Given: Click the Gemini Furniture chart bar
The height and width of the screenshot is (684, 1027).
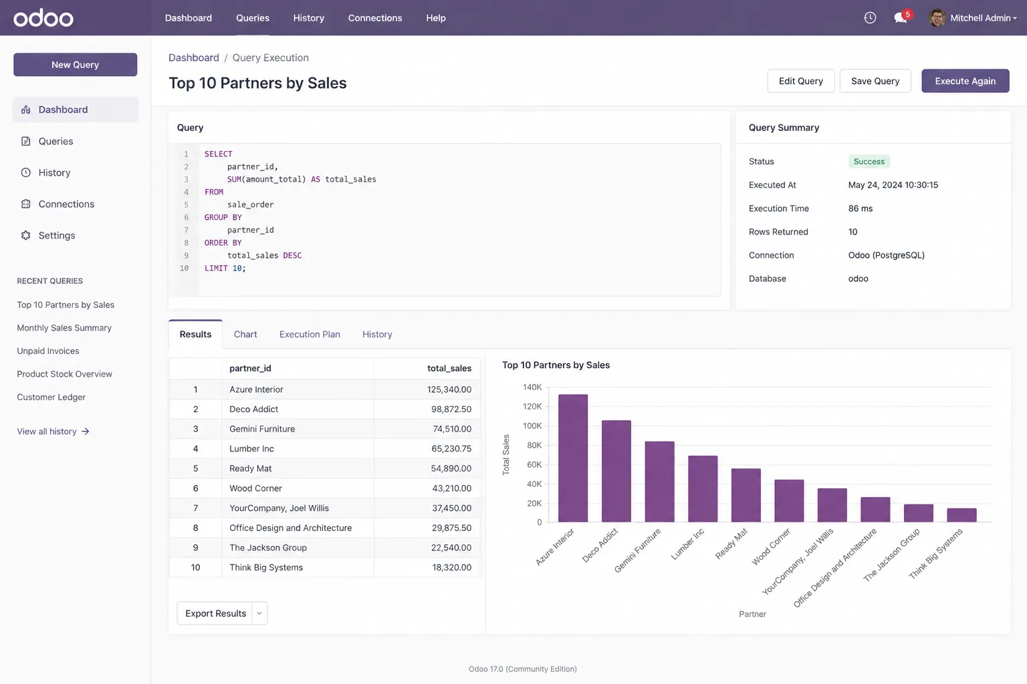Looking at the screenshot, I should [659, 482].
